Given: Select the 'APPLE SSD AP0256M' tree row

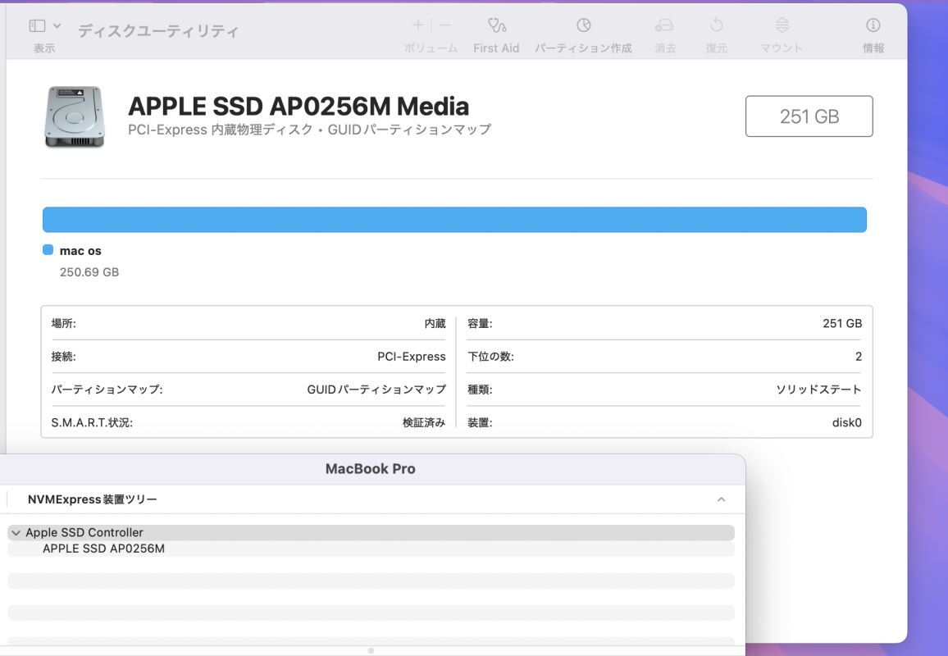Looking at the screenshot, I should (x=371, y=549).
